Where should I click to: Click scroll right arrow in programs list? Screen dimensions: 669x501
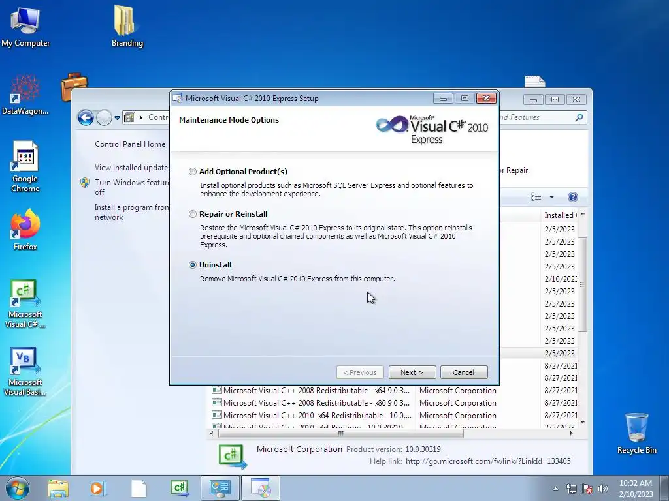pyautogui.click(x=571, y=434)
